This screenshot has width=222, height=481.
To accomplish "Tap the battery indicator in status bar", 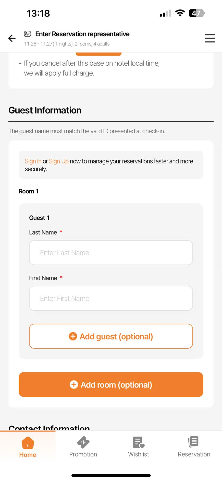I will 197,13.
